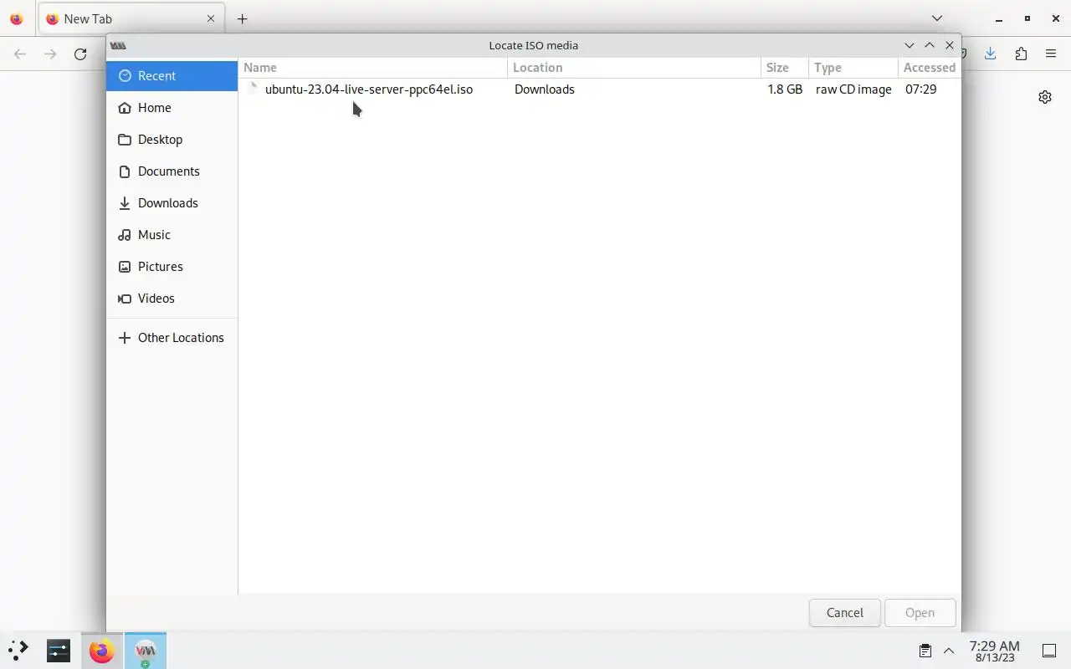Open Firefox list all tabs dropdown

[x=937, y=18]
